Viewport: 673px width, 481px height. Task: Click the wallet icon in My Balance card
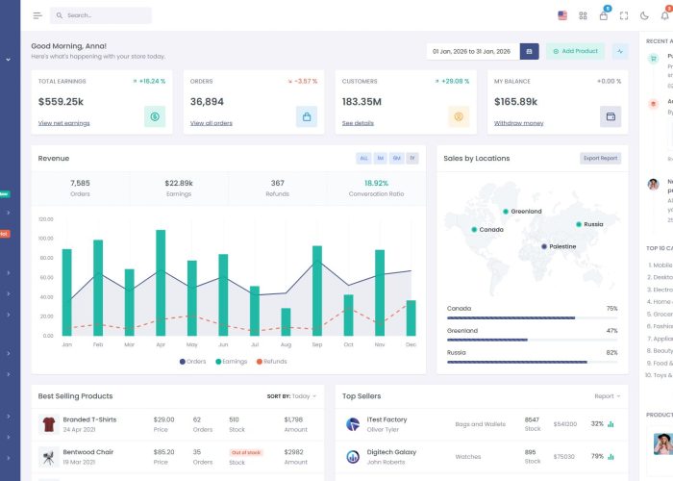[611, 116]
